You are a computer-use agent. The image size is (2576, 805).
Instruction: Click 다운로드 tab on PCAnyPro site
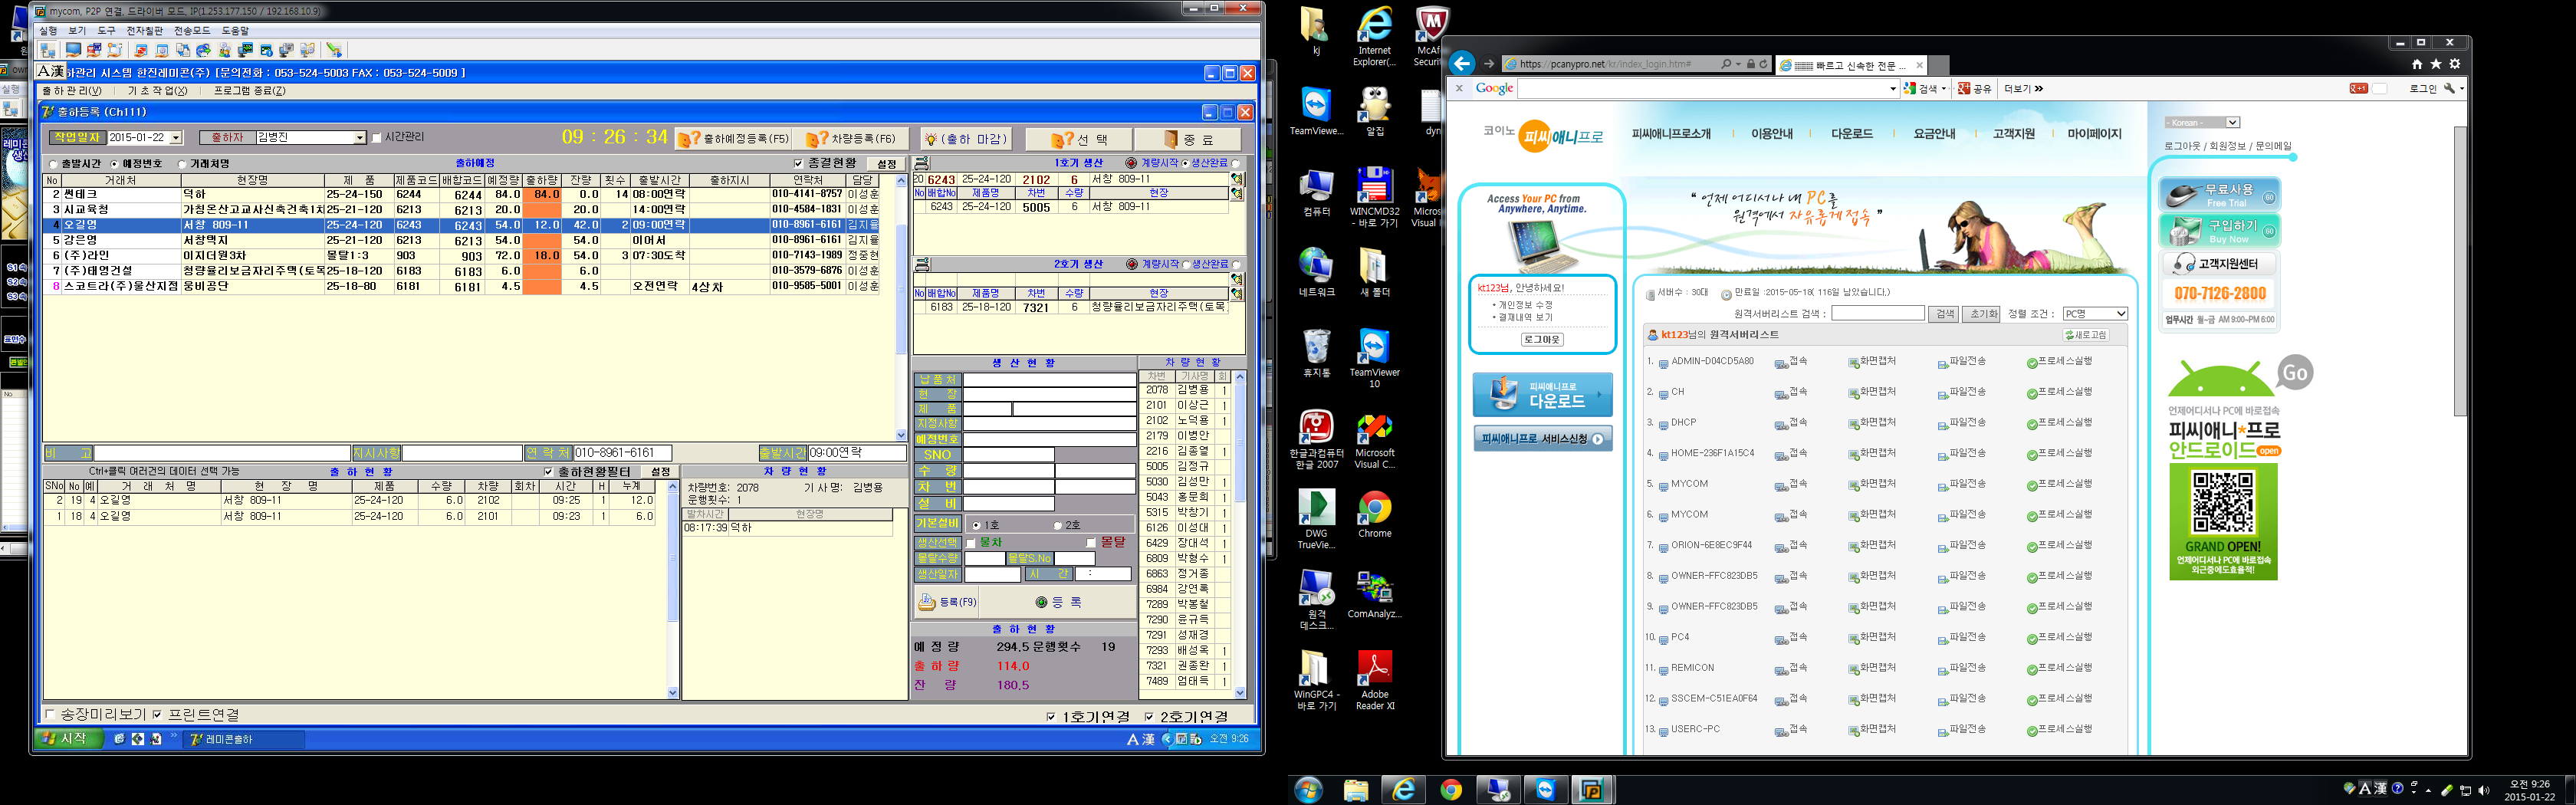click(x=1851, y=134)
